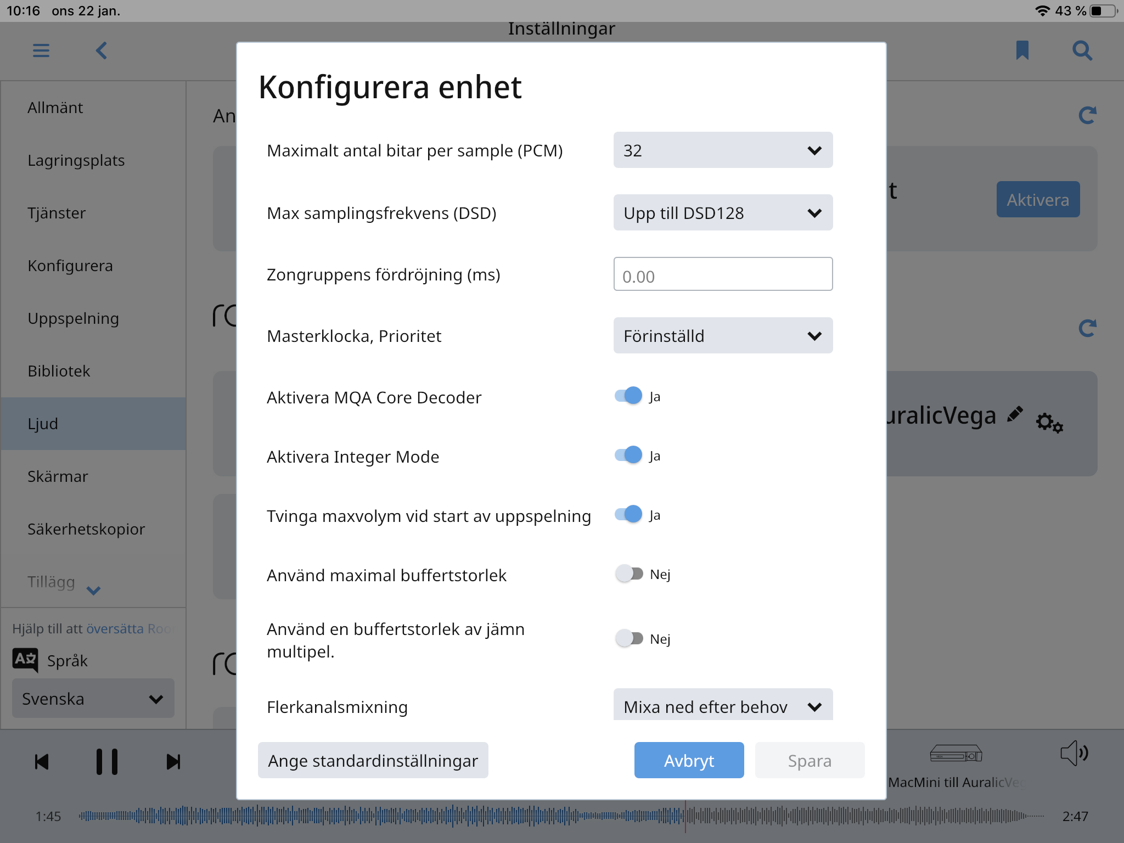Image resolution: width=1124 pixels, height=843 pixels.
Task: Open the PCM bits per sample dropdown
Action: coord(723,150)
